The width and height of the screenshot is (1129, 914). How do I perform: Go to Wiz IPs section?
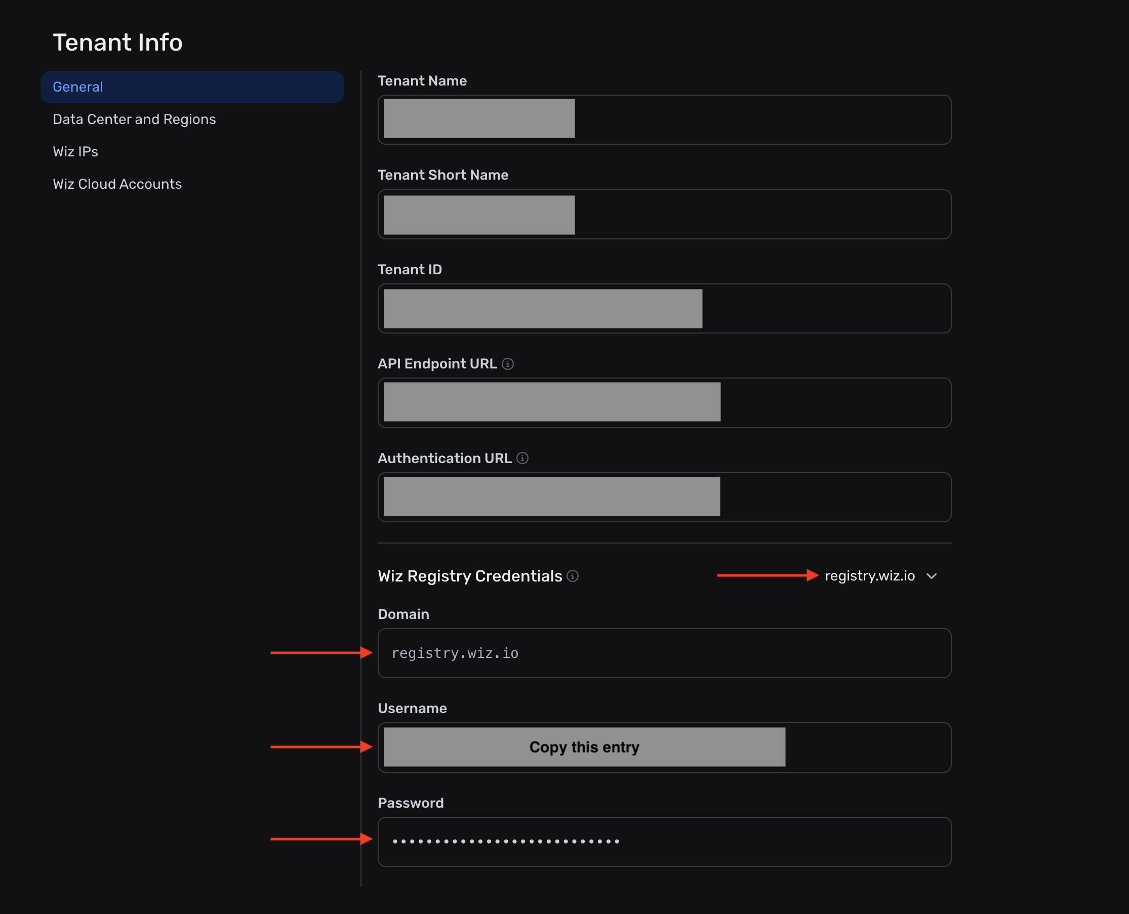tap(75, 152)
